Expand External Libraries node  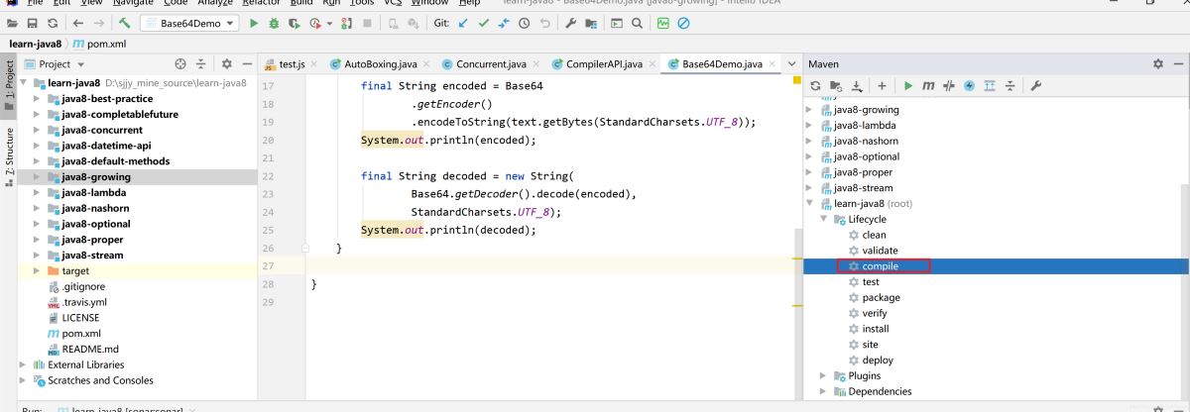tap(23, 364)
